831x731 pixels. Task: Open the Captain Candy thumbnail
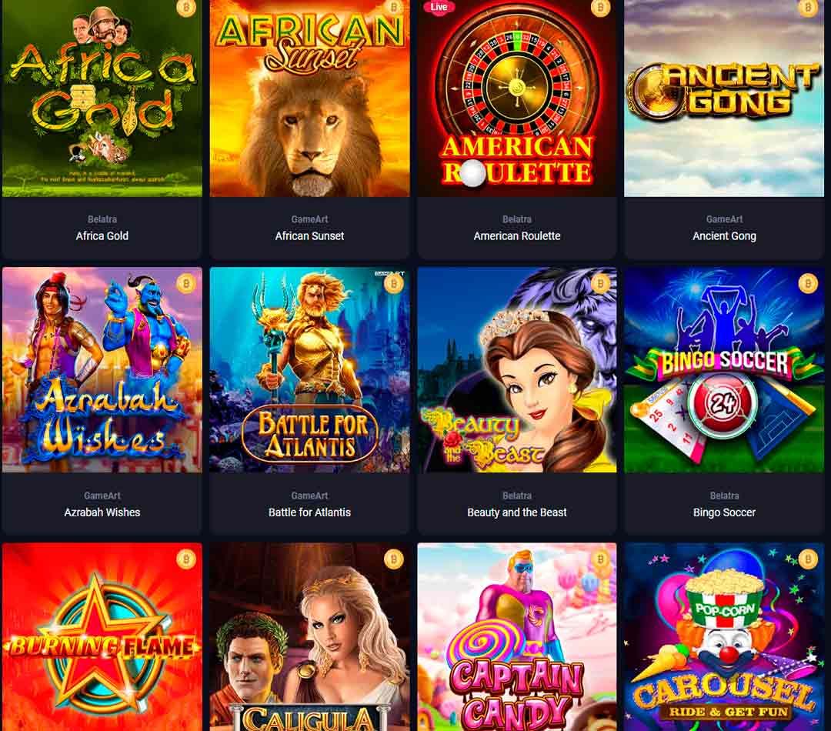[517, 636]
